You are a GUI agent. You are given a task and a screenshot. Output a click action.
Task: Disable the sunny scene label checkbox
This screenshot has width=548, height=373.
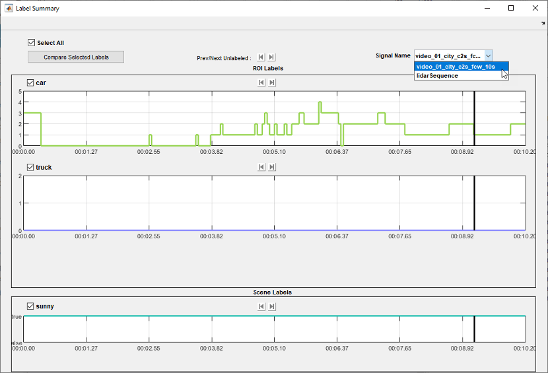coord(30,306)
